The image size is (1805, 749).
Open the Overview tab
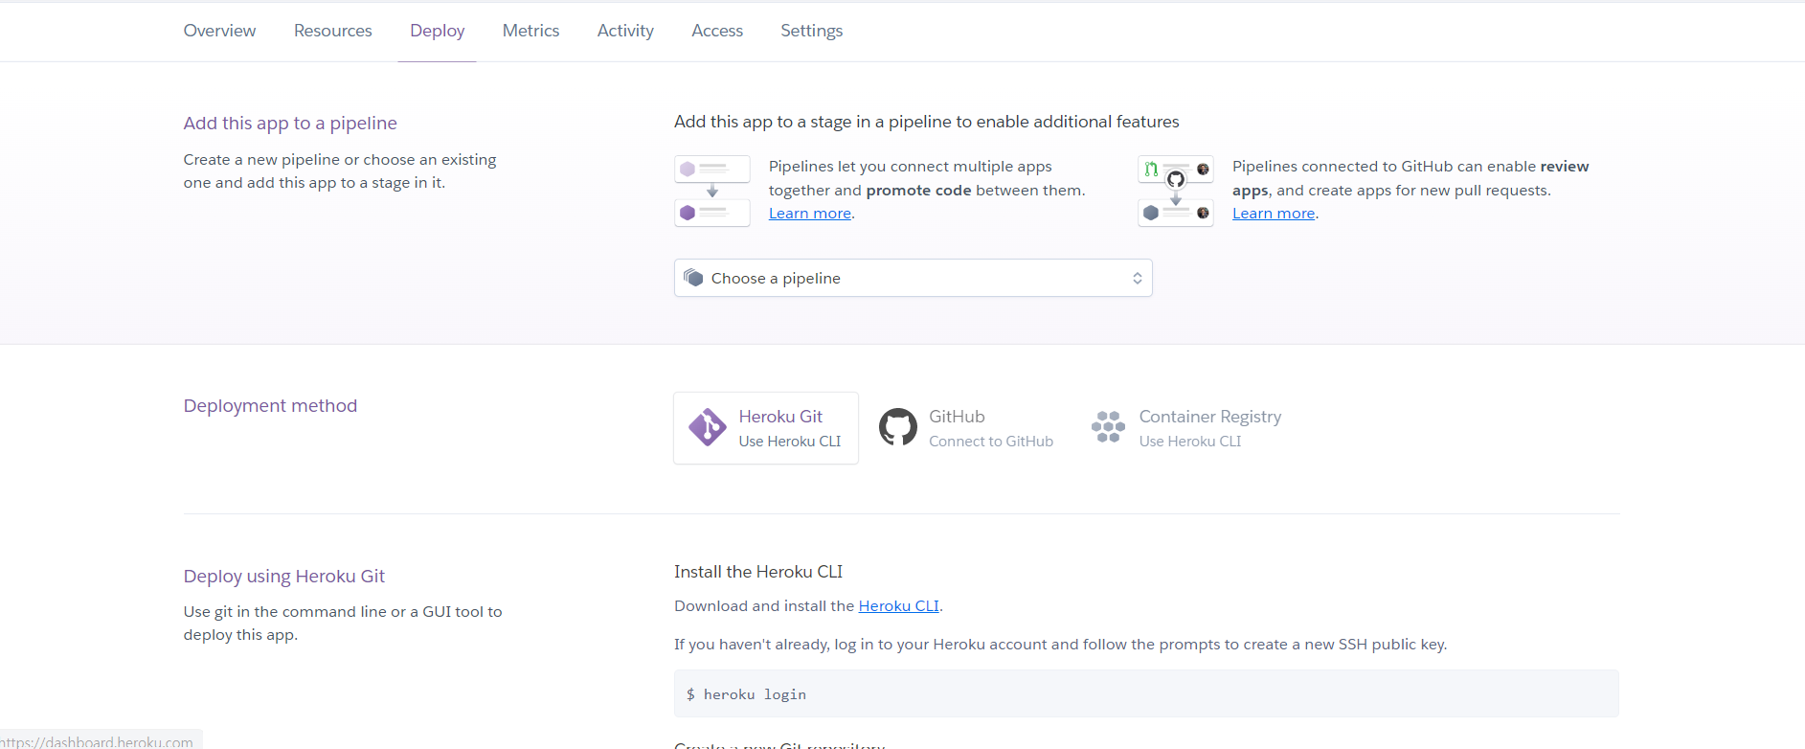click(x=219, y=31)
